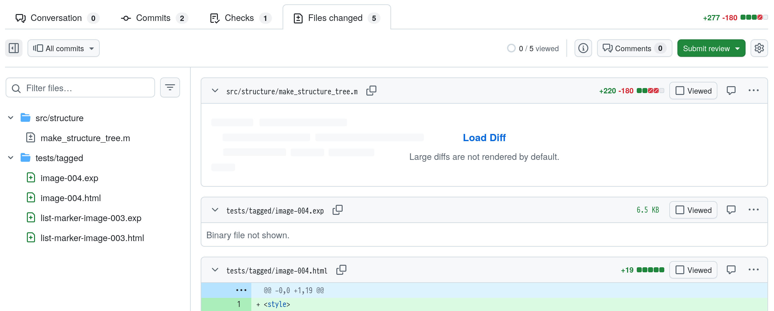Open the file filter options funnel

coord(170,88)
